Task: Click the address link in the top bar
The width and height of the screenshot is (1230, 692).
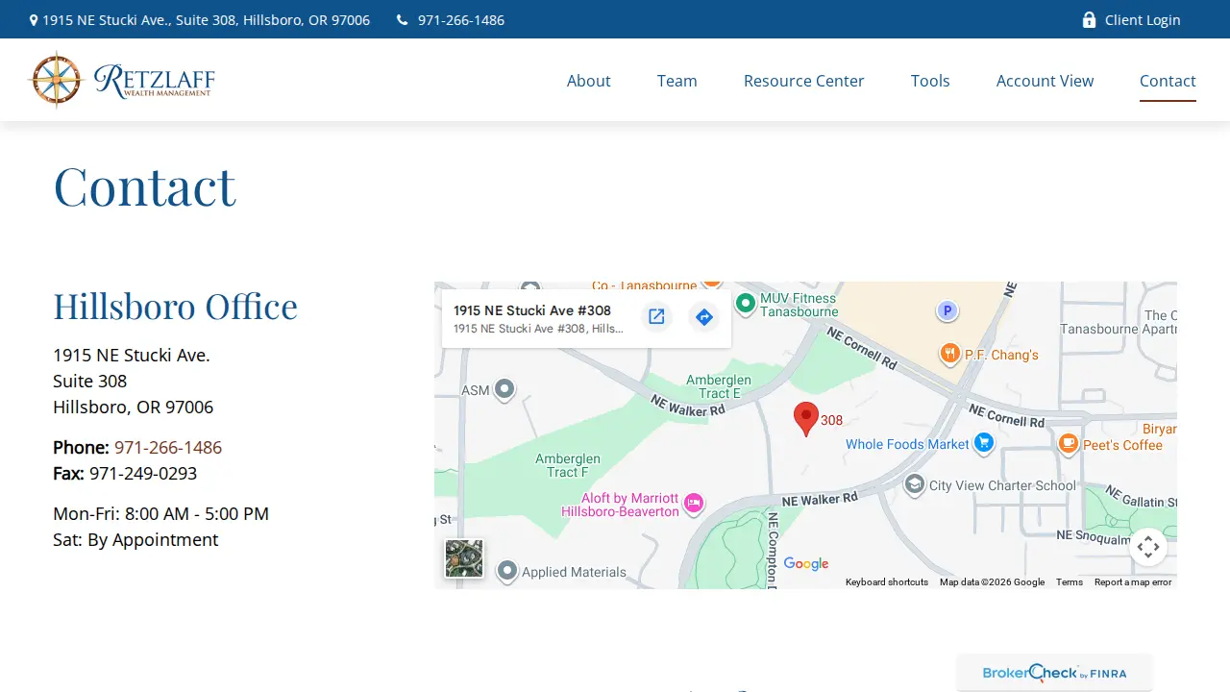Action: pyautogui.click(x=206, y=20)
